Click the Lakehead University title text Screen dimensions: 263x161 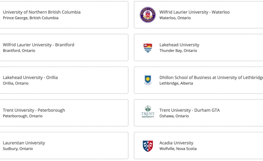coord(179,45)
